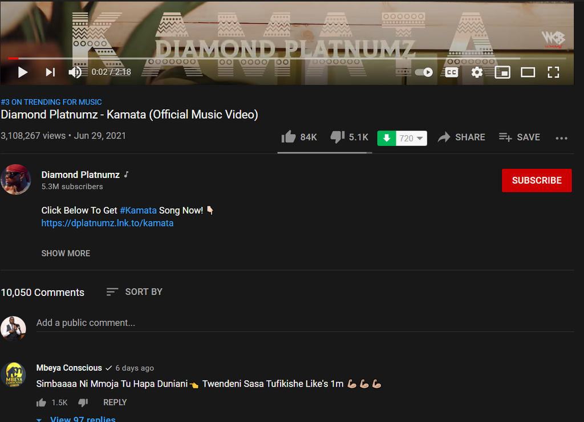Open Mbeya Conscious commenter name

[69, 368]
